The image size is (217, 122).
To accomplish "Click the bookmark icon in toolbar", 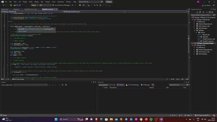I will 100,5.
